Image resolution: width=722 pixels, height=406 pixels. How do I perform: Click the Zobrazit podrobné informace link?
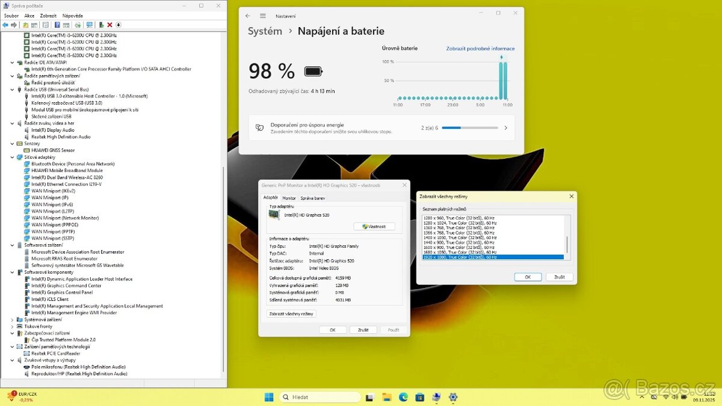tap(479, 48)
